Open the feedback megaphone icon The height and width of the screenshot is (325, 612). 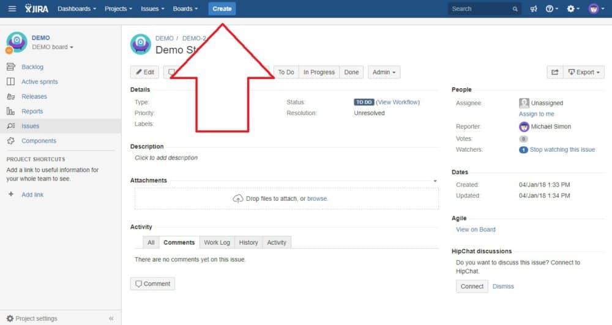(x=534, y=9)
